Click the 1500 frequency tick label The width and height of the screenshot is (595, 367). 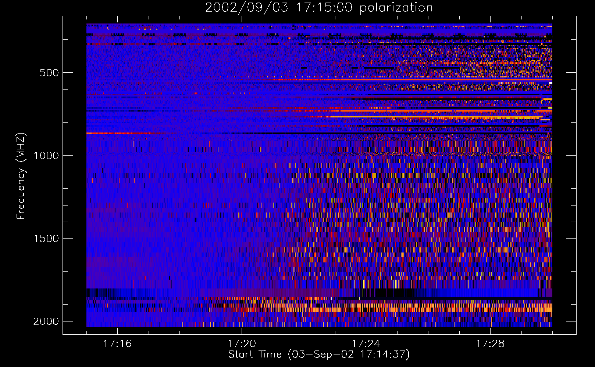(46, 239)
